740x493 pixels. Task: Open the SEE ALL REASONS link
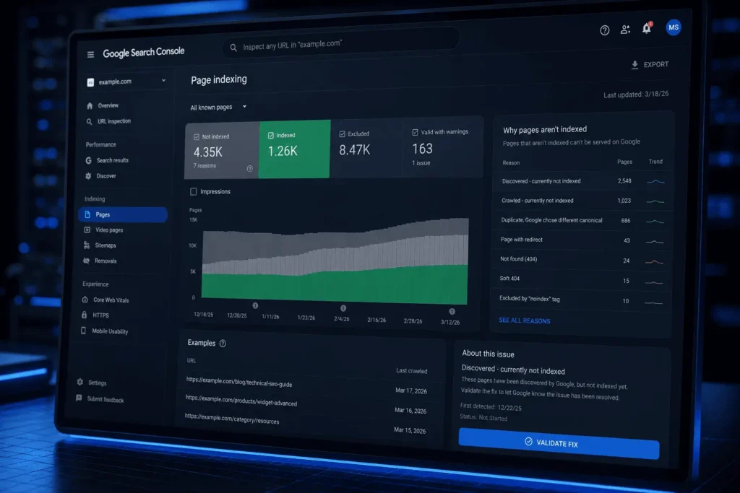(x=525, y=320)
